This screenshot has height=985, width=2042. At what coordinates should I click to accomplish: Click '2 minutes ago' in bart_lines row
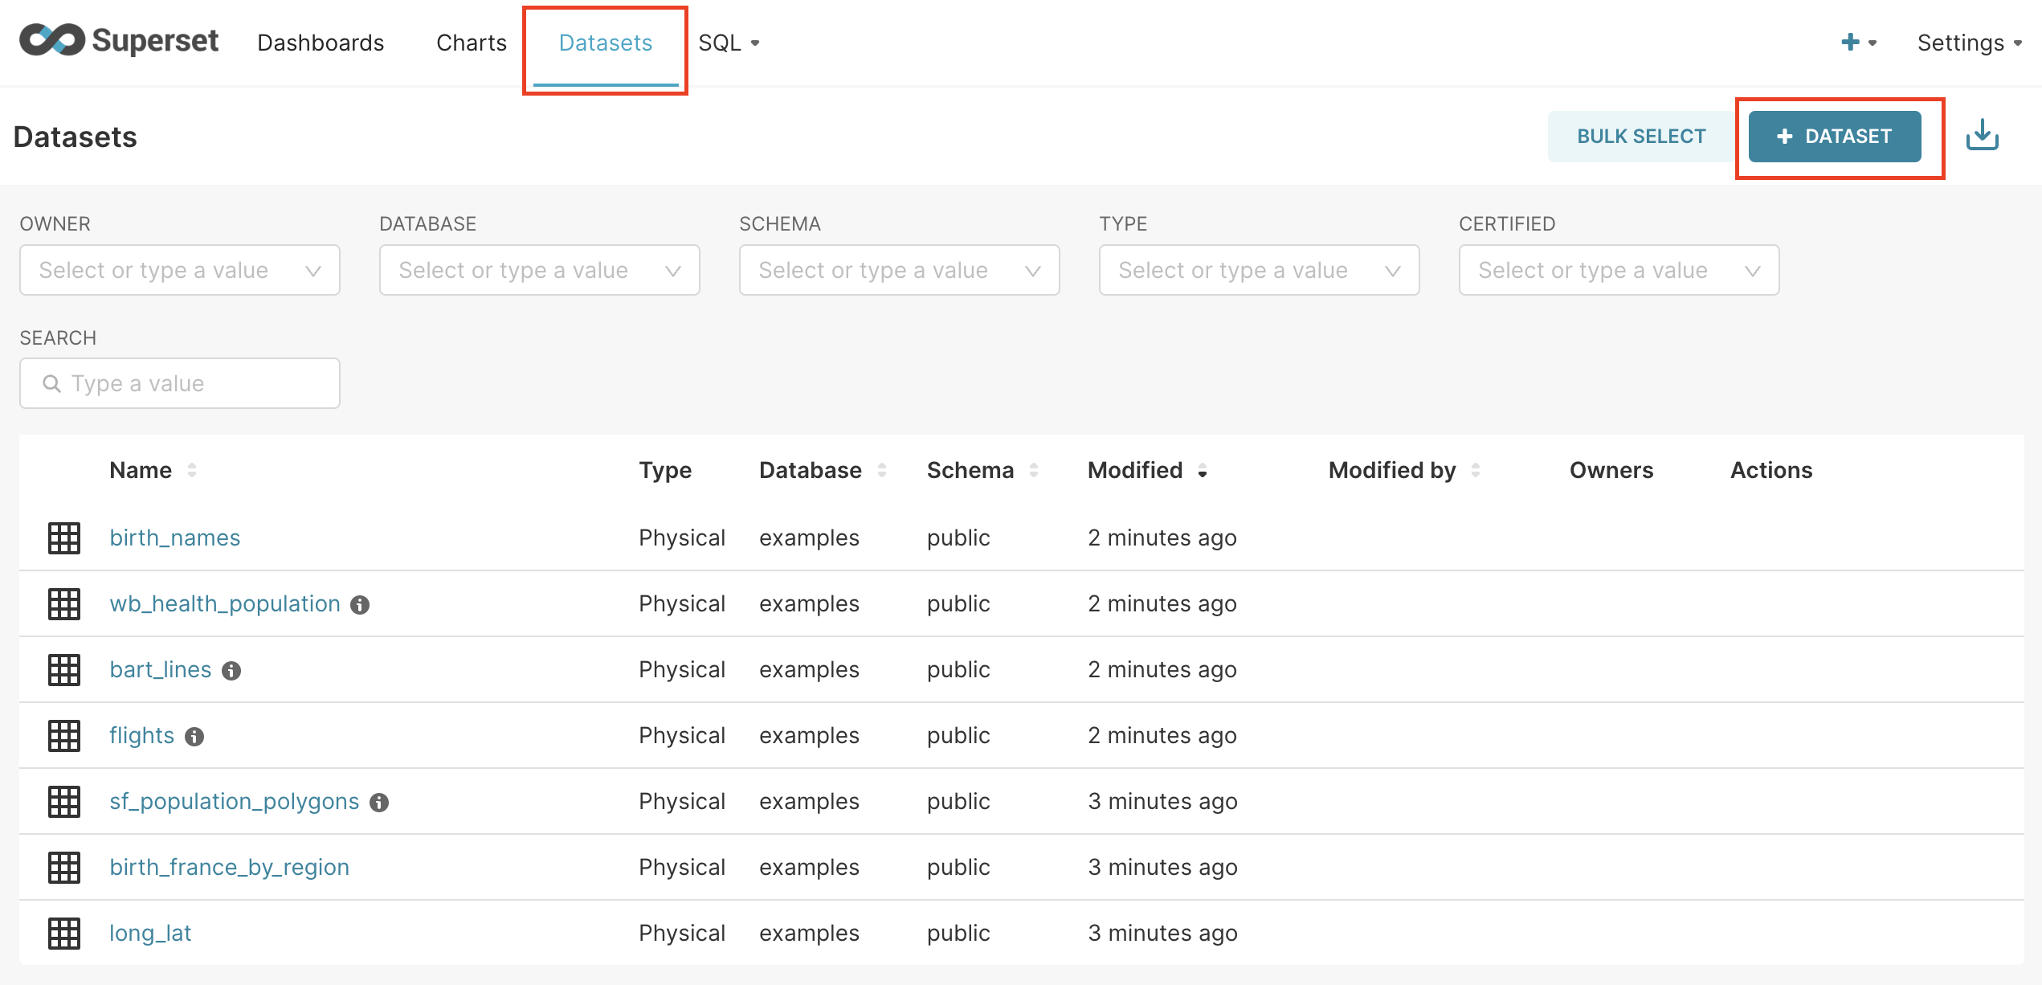coord(1162,669)
